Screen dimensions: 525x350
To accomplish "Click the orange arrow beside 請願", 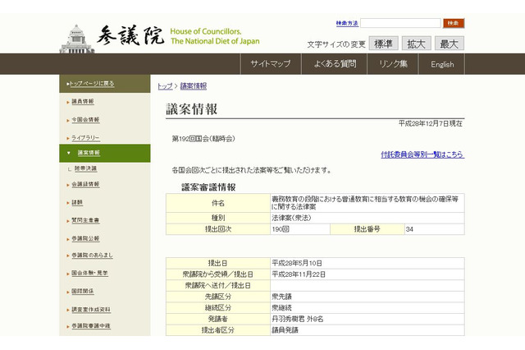I will (x=68, y=203).
